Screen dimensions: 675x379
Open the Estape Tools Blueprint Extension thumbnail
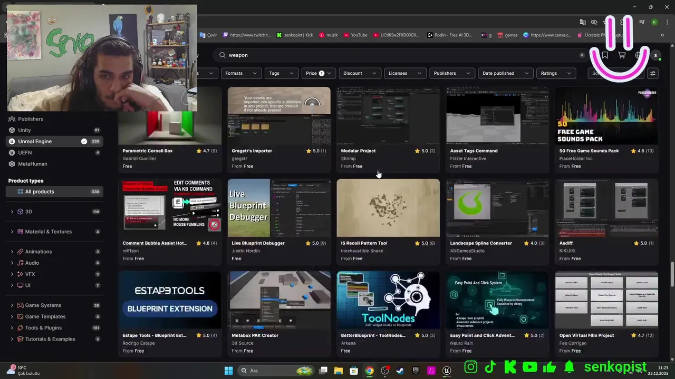point(170,300)
